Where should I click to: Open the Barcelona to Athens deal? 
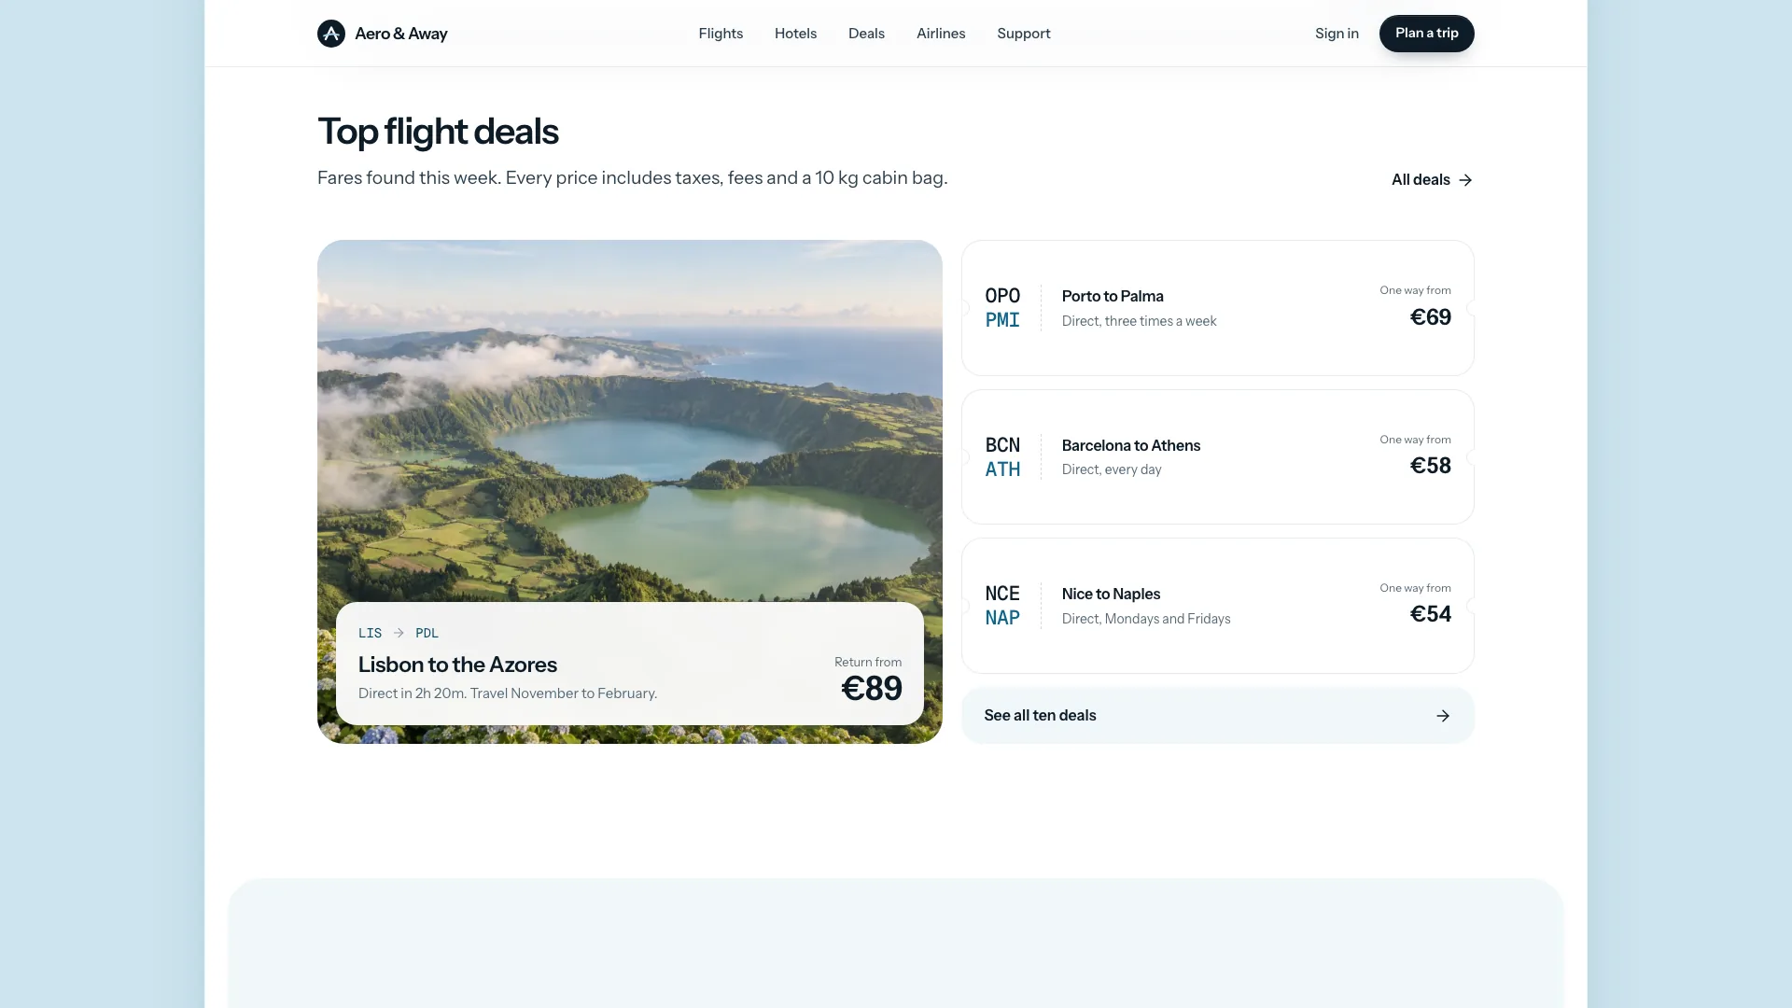(1218, 457)
